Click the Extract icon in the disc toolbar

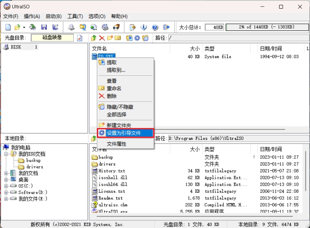point(129,38)
